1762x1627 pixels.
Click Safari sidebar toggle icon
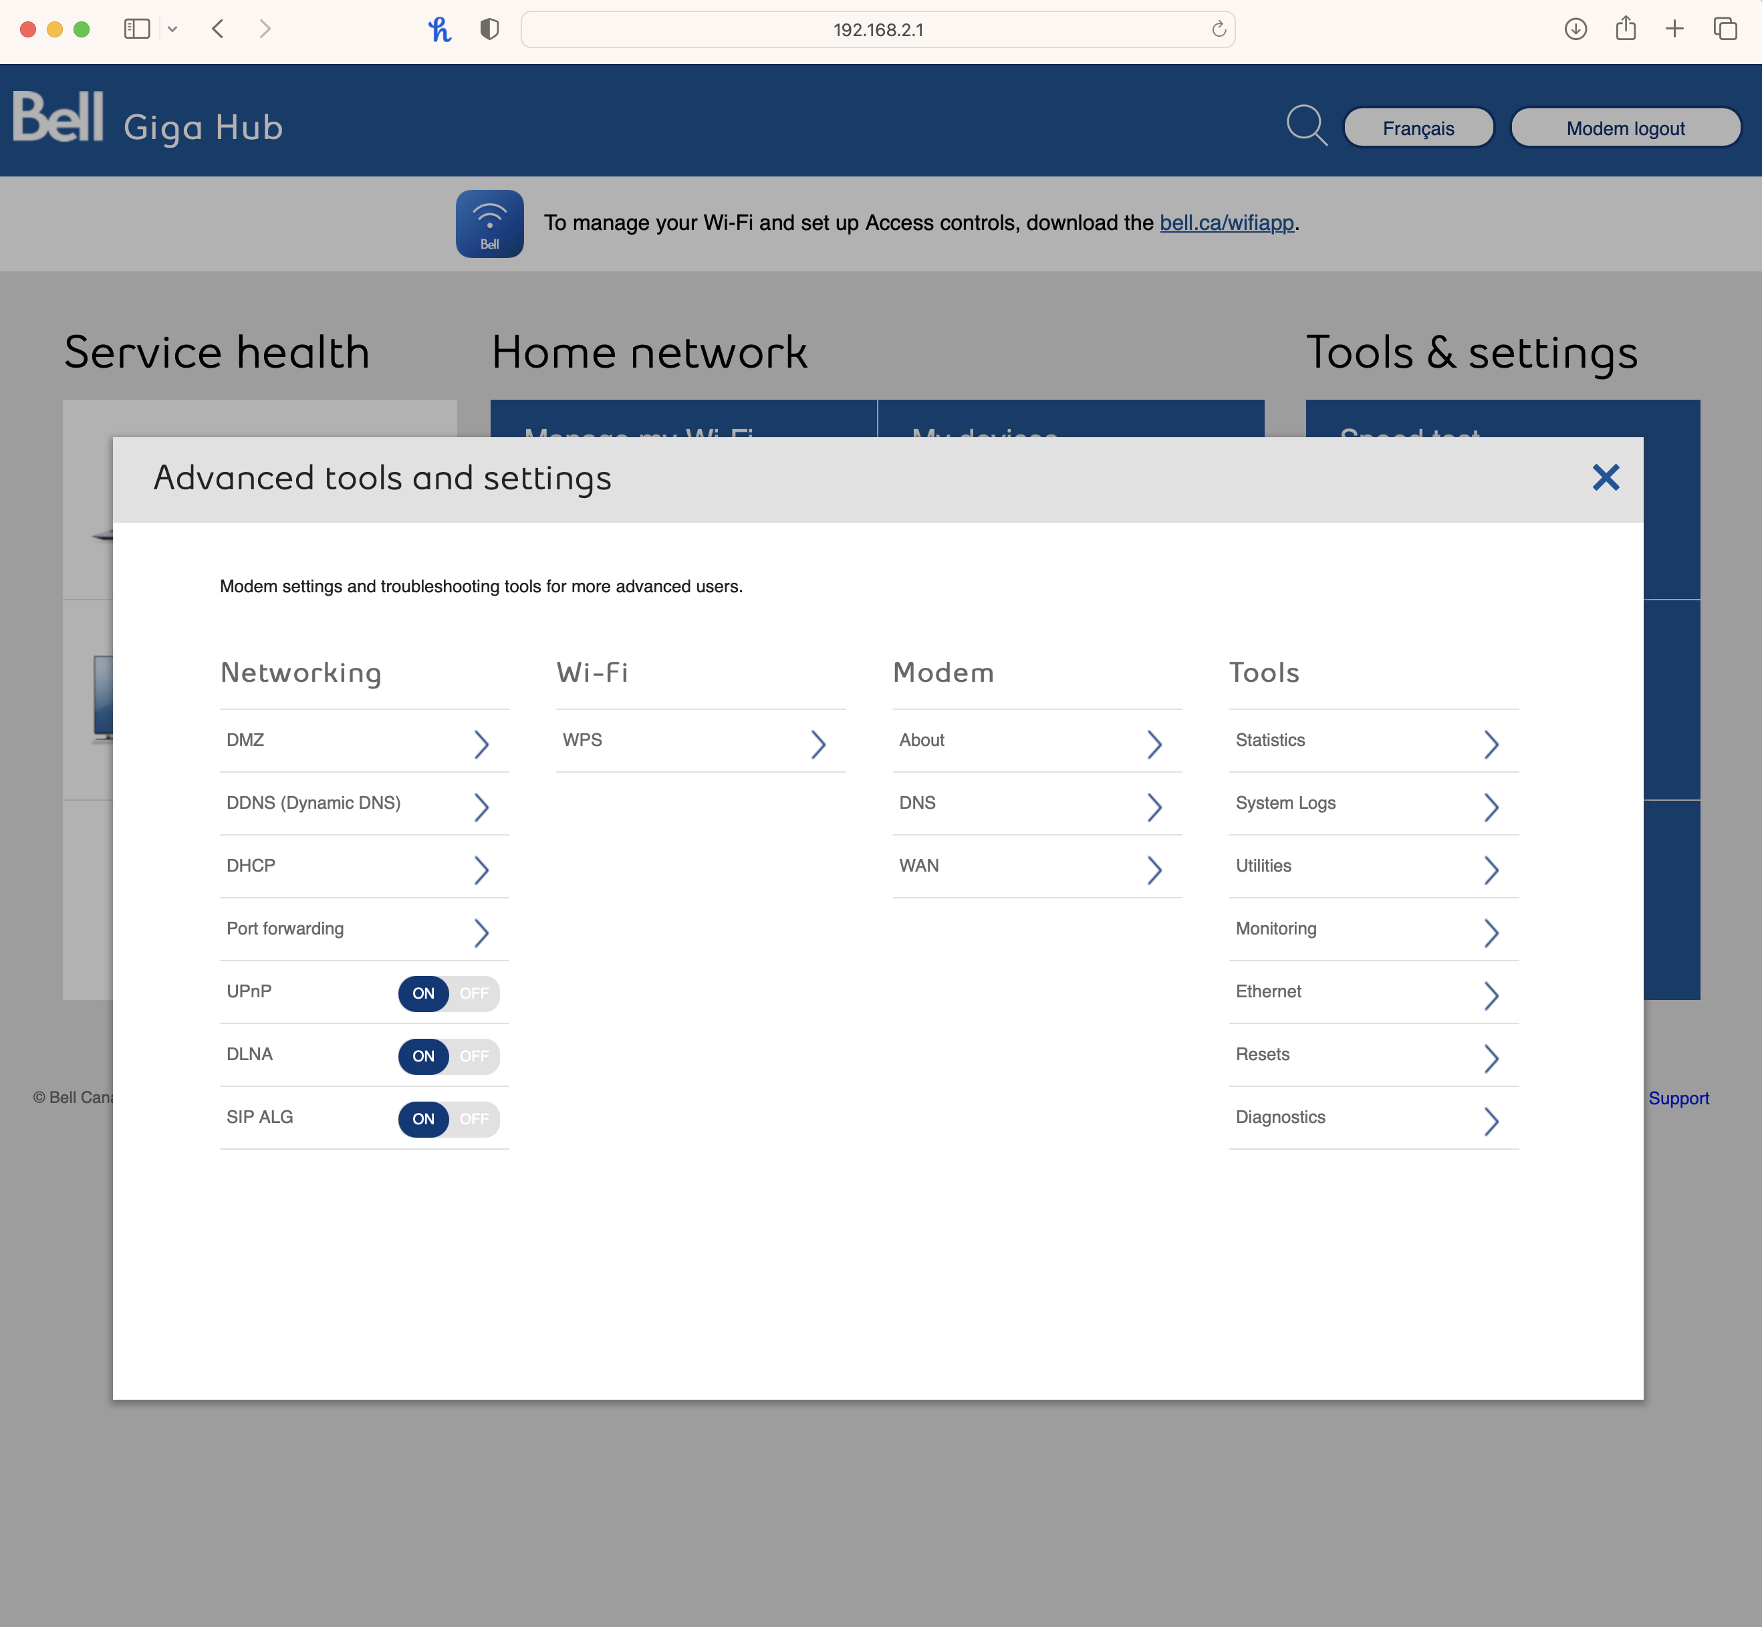click(136, 29)
